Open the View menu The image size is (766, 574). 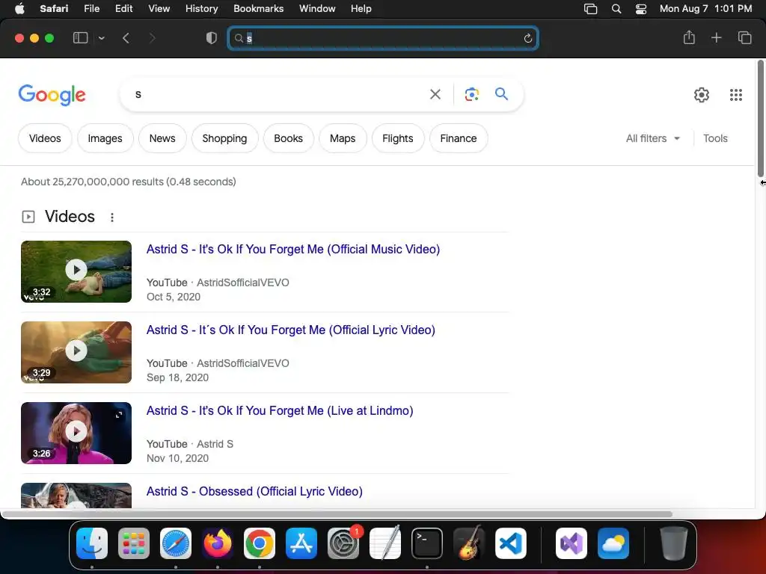point(159,9)
